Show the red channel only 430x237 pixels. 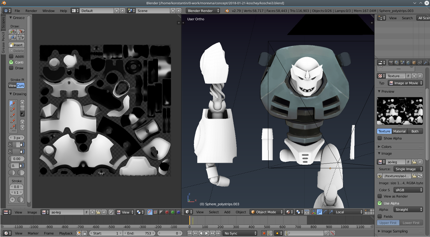(x=167, y=212)
